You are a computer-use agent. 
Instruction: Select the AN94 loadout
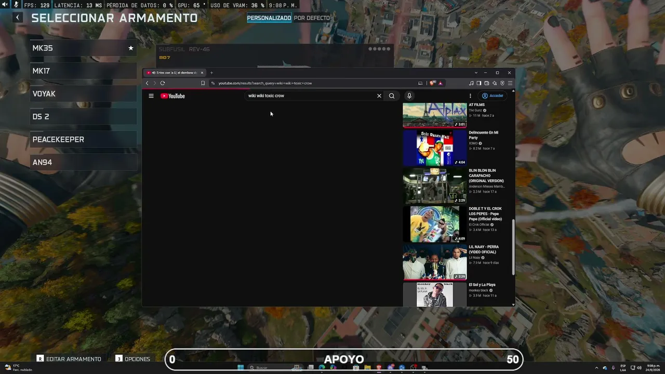coord(83,162)
